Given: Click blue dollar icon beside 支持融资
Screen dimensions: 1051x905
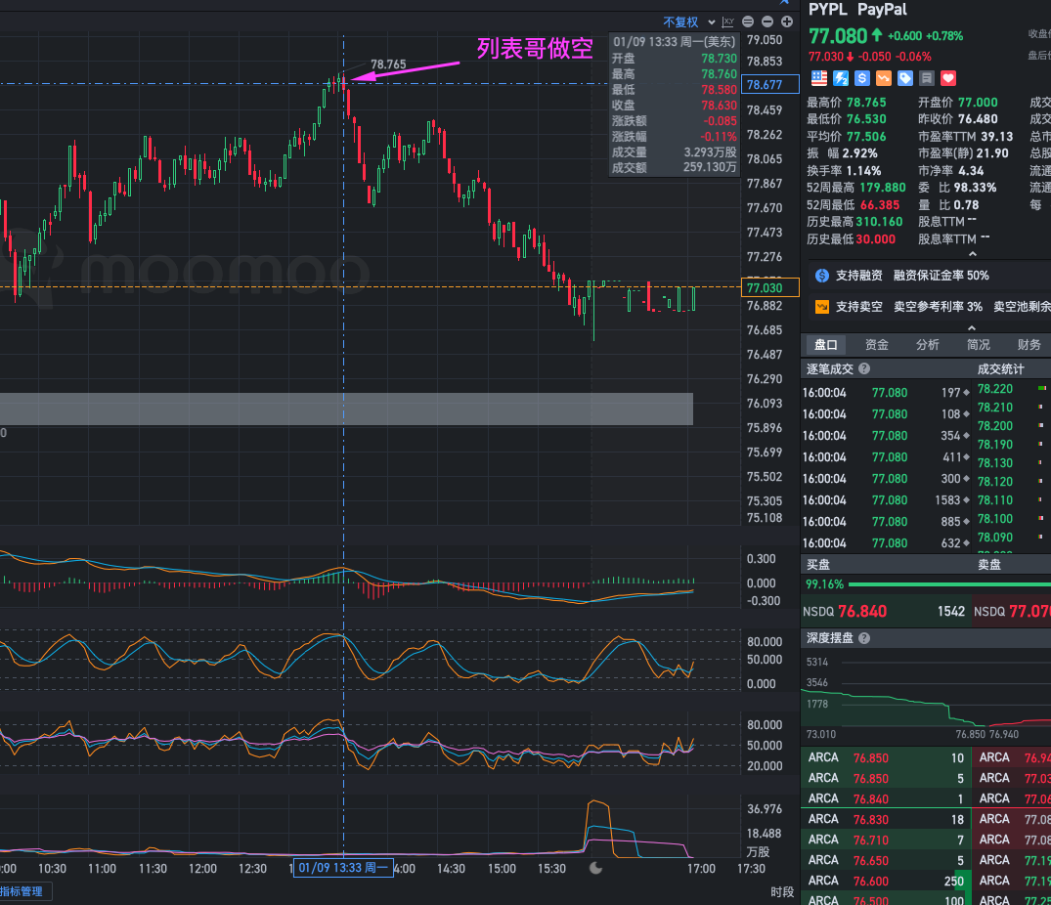Looking at the screenshot, I should [x=822, y=276].
